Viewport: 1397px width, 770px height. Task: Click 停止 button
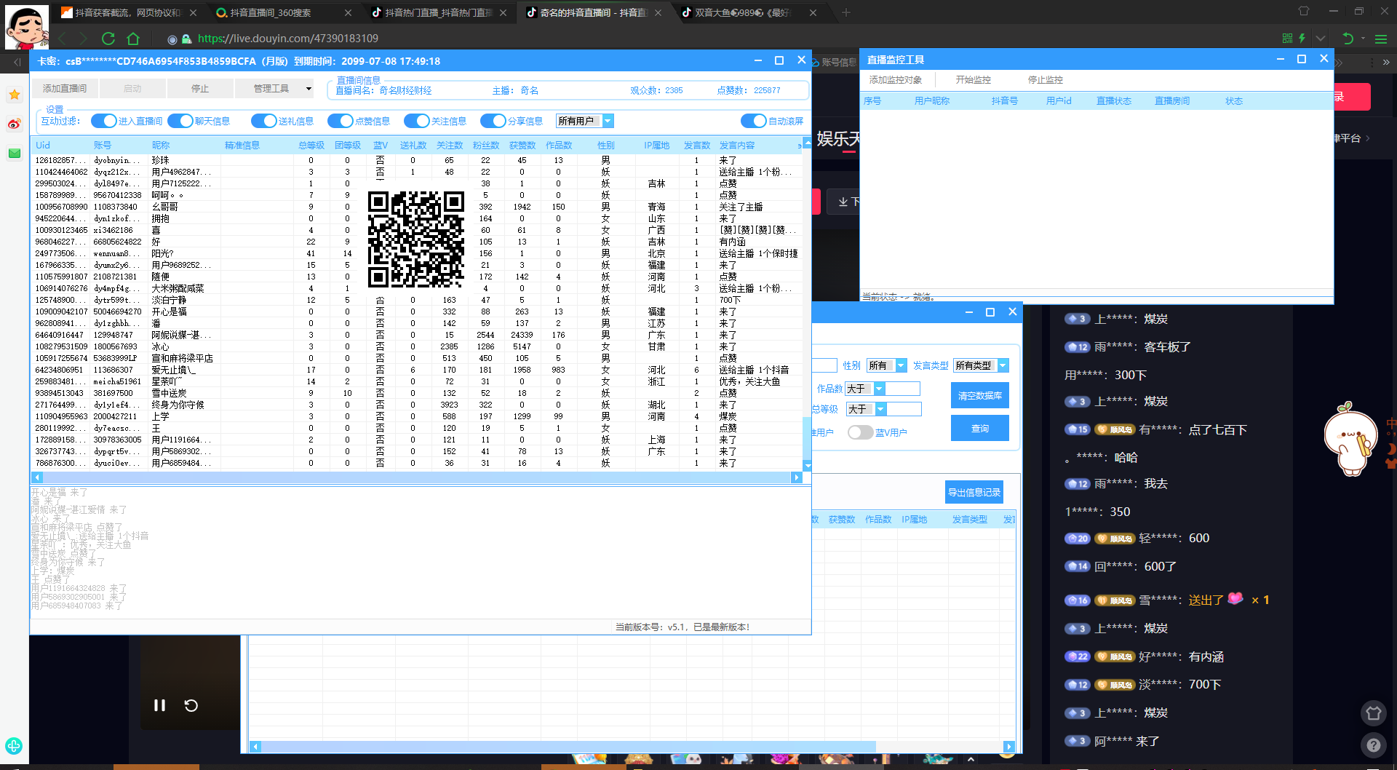click(x=200, y=89)
